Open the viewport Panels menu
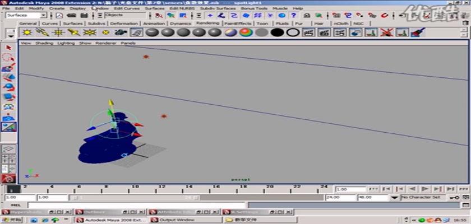 tap(128, 43)
